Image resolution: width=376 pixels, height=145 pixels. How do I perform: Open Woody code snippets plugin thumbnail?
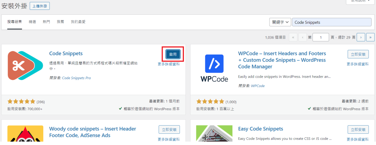[25, 134]
